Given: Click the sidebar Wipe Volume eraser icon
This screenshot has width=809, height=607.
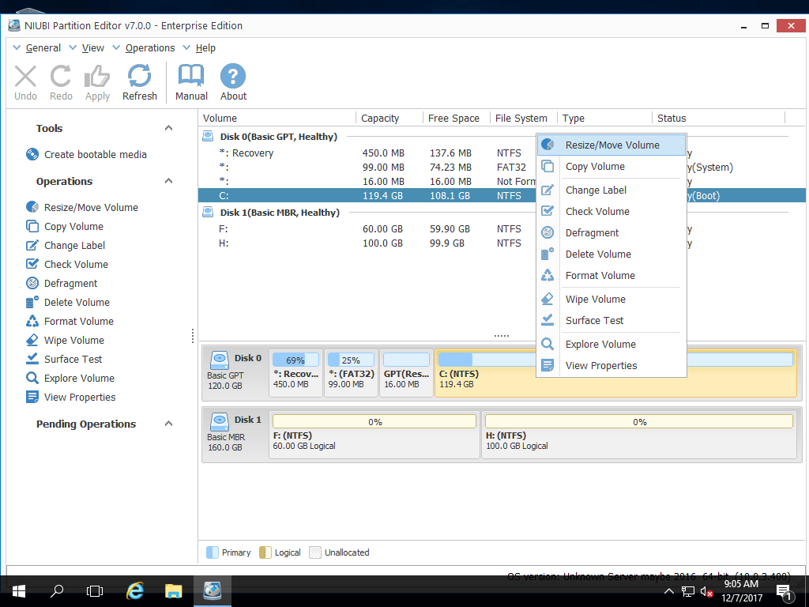Looking at the screenshot, I should pyautogui.click(x=32, y=340).
